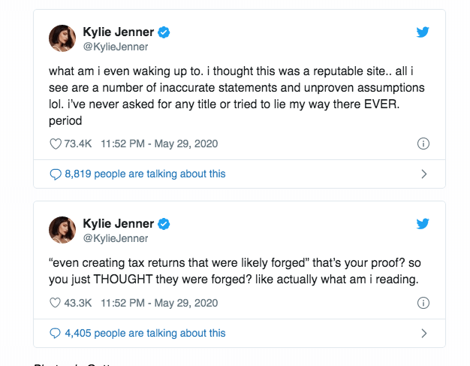Screen dimensions: 470x366
Task: Like the 'tax returns likely forged' tweet
Action: point(55,303)
